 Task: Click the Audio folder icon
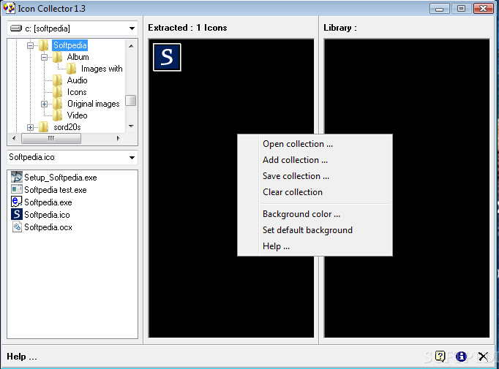pyautogui.click(x=57, y=80)
